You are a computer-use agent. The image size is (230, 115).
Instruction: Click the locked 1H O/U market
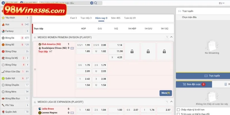148,51
